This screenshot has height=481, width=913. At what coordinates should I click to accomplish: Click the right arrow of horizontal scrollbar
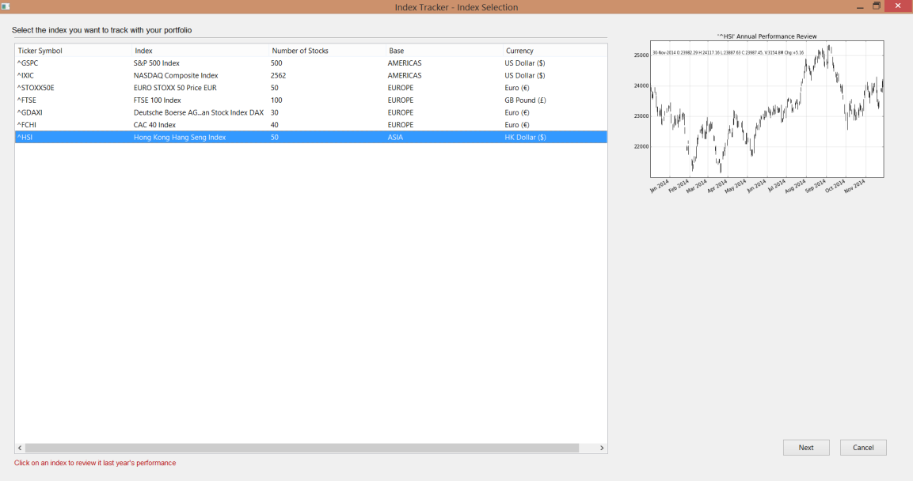coord(602,448)
